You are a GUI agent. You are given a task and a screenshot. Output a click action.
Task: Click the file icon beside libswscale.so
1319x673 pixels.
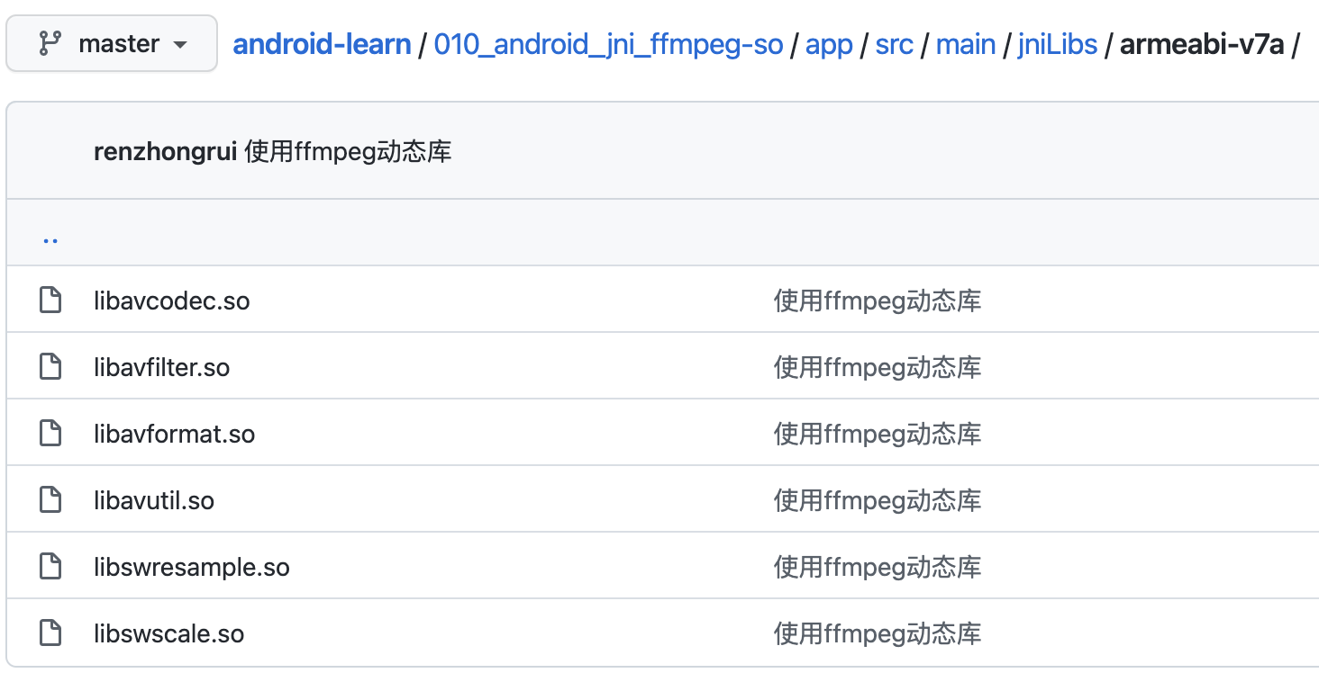[50, 633]
